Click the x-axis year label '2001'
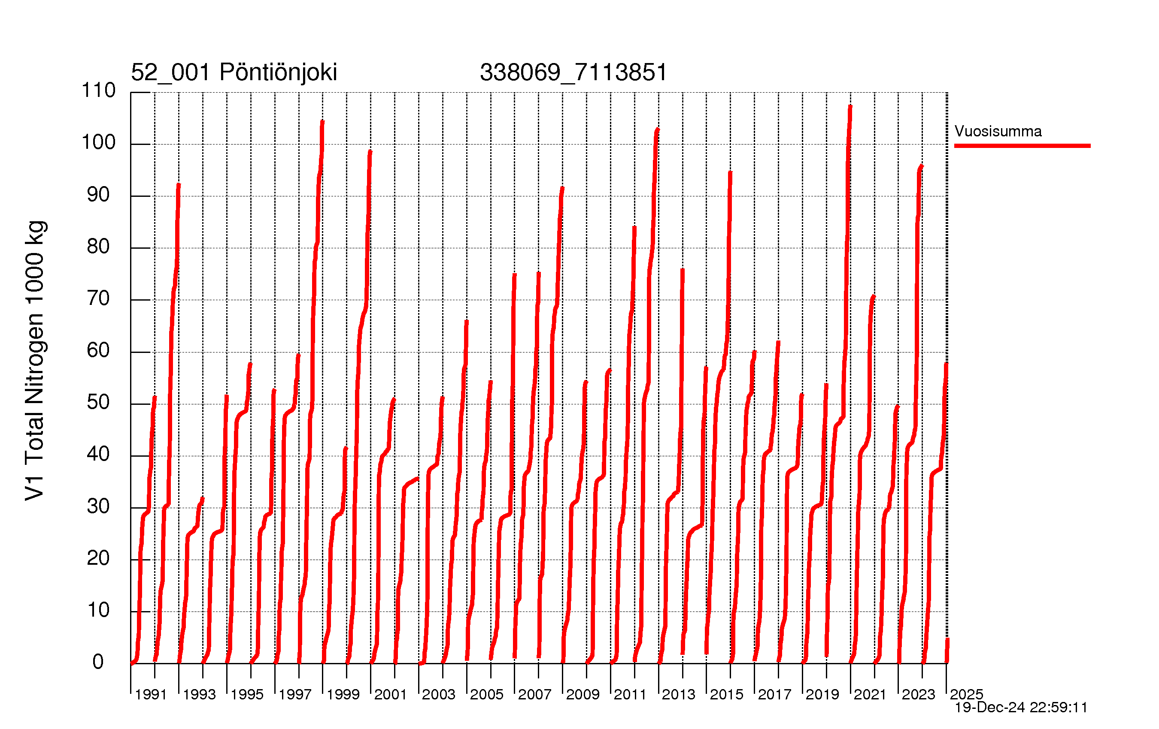Screen dimensions: 1159x729 coord(390,694)
